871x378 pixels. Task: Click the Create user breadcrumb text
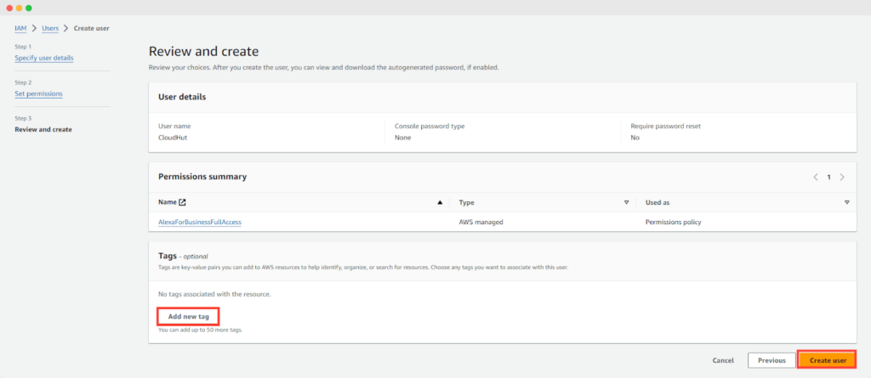pyautogui.click(x=92, y=28)
